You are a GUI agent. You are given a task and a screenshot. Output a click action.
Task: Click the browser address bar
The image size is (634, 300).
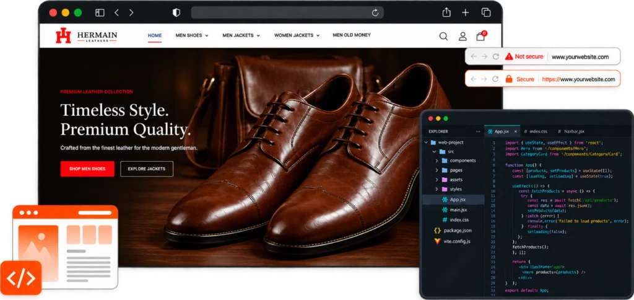pos(287,12)
